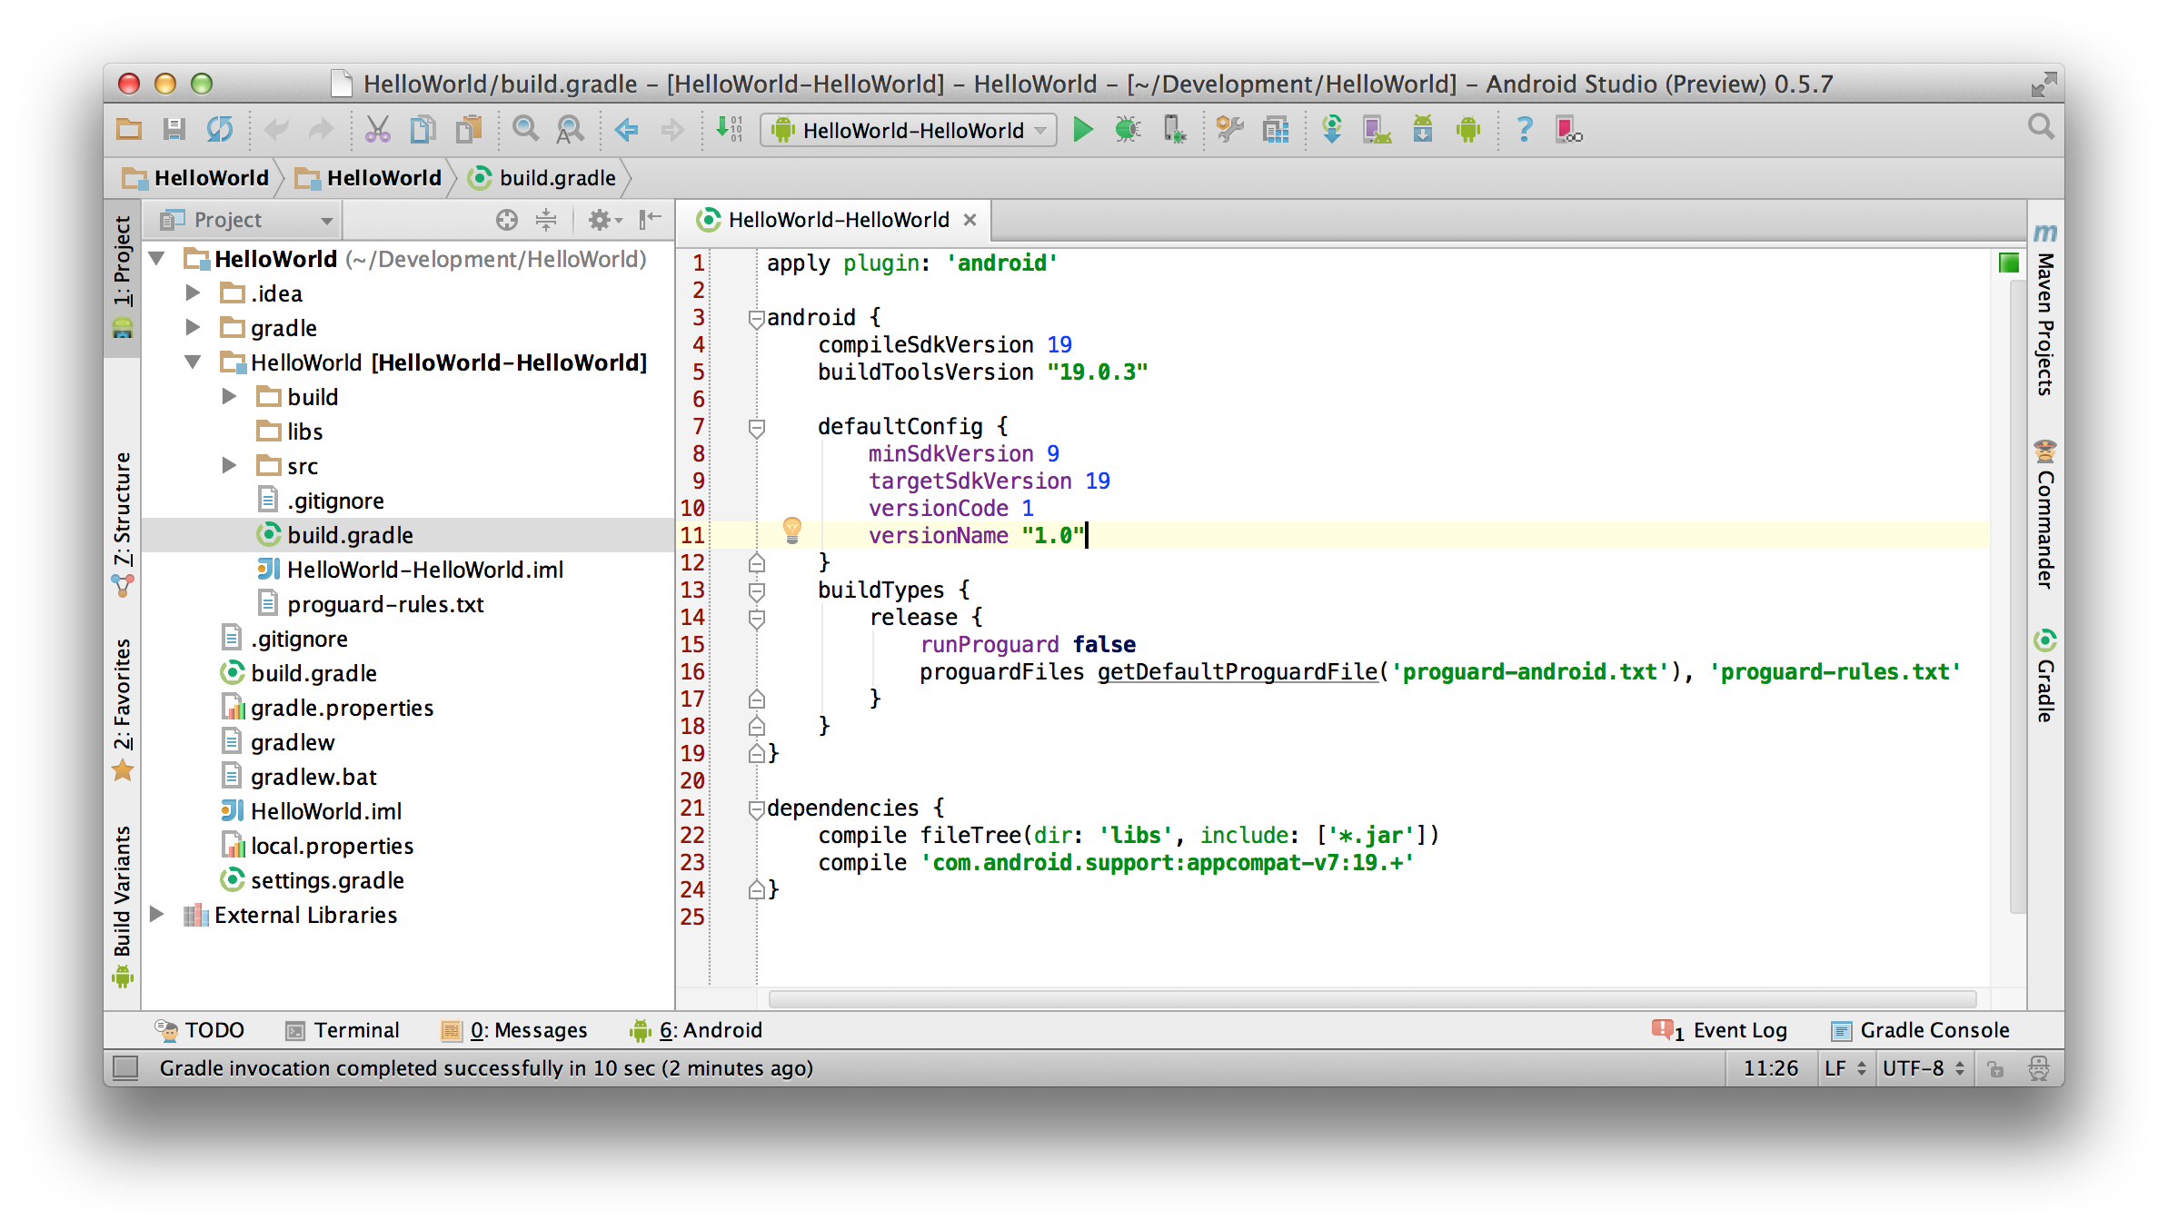This screenshot has width=2168, height=1230.
Task: Click the Sync project refresh icon
Action: point(219,130)
